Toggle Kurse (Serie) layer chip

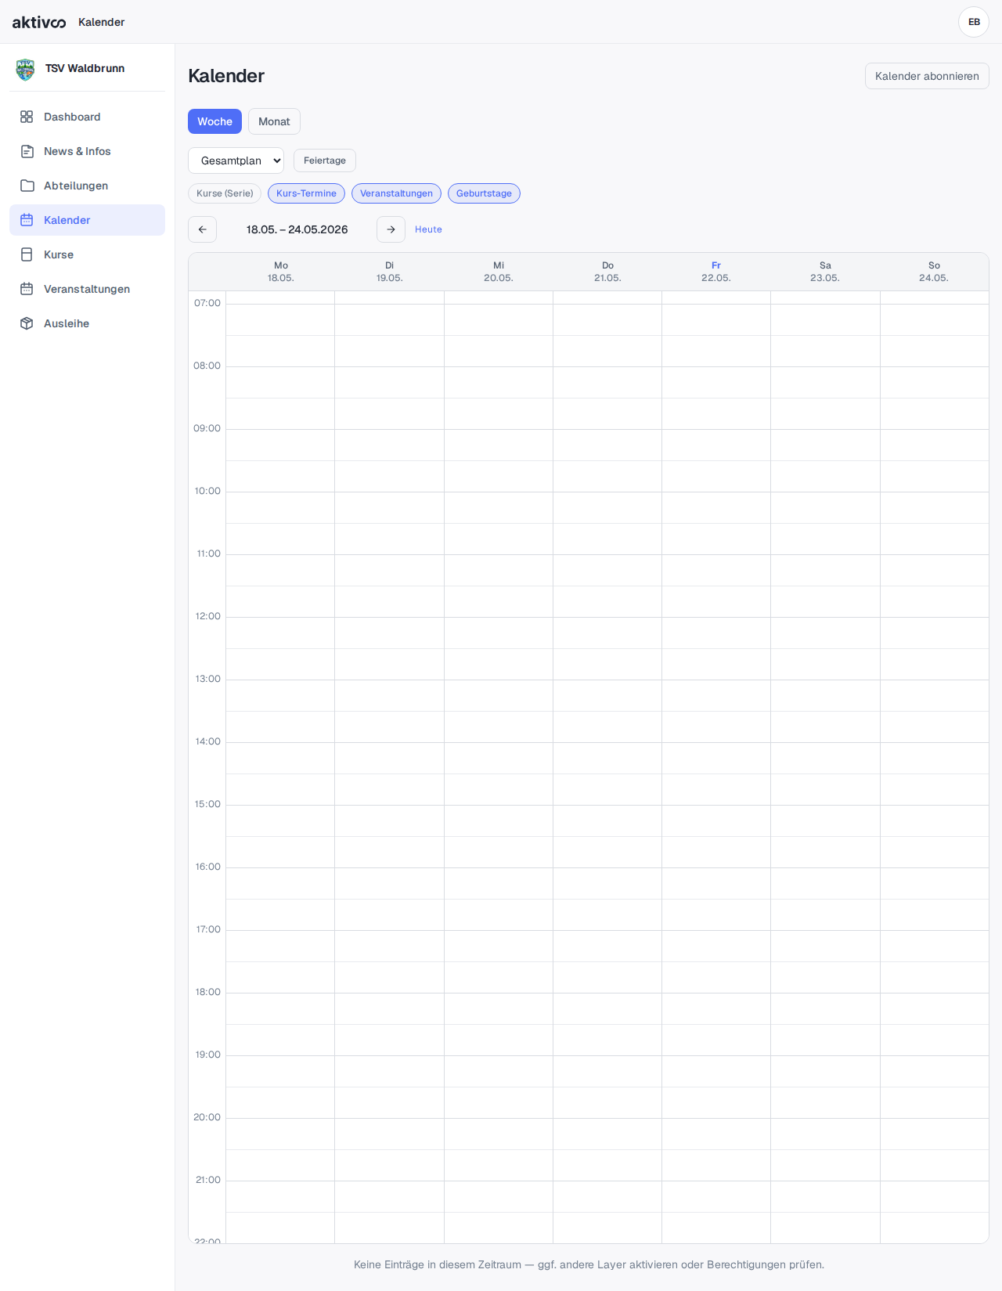(x=225, y=193)
